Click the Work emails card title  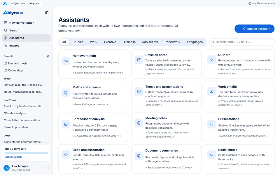click(x=227, y=87)
